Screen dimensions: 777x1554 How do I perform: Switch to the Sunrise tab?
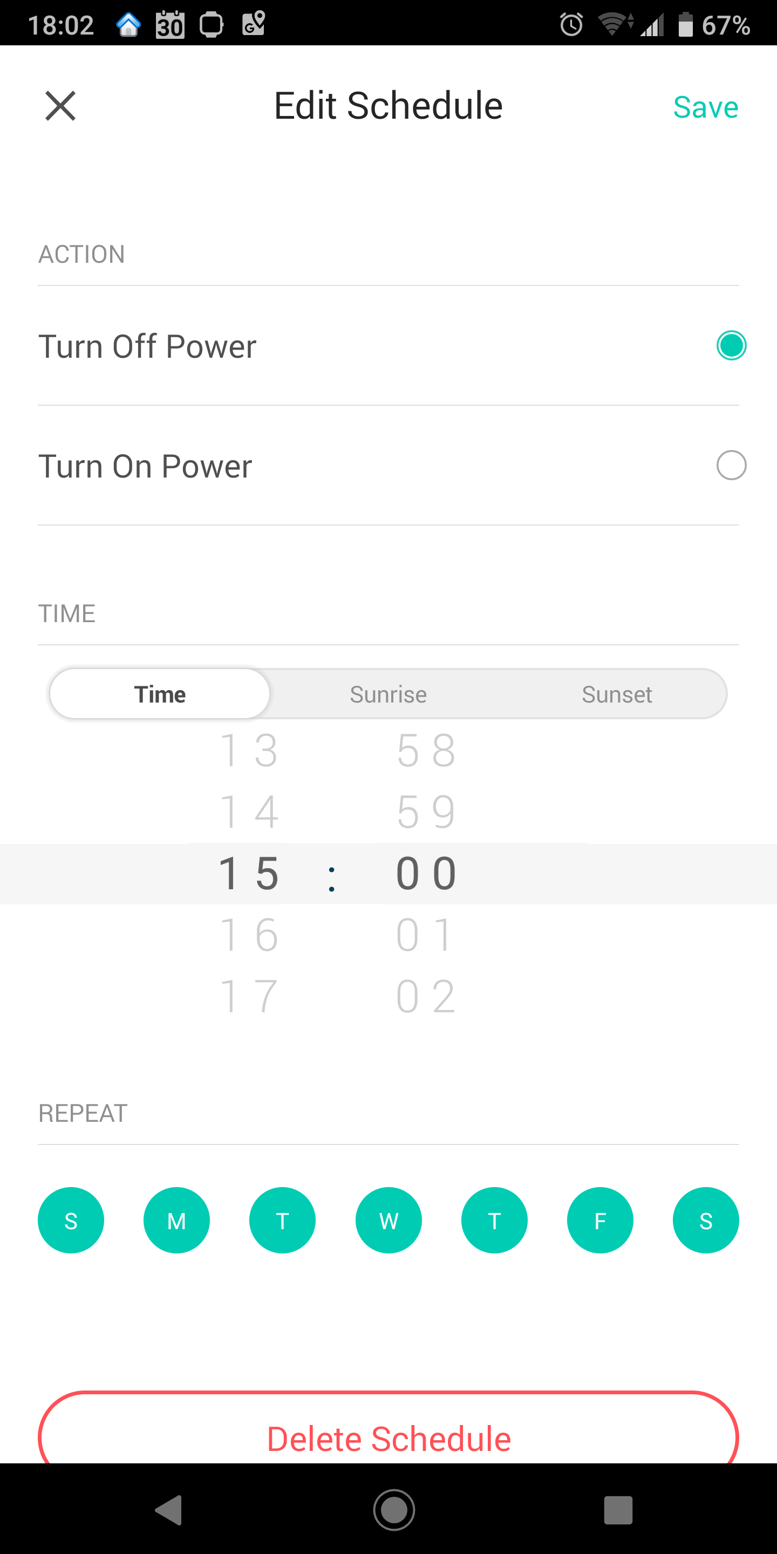(x=388, y=694)
